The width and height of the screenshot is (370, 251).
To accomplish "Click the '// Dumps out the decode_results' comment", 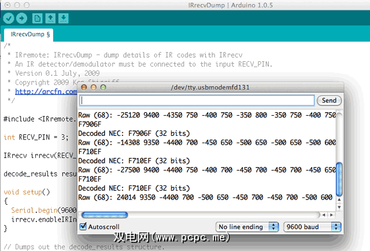I will 84,247.
